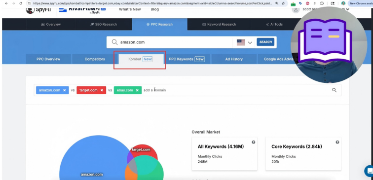Click the magnifier icon in the domain comparison bar
Screen dimensions: 373x180
pyautogui.click(x=334, y=90)
